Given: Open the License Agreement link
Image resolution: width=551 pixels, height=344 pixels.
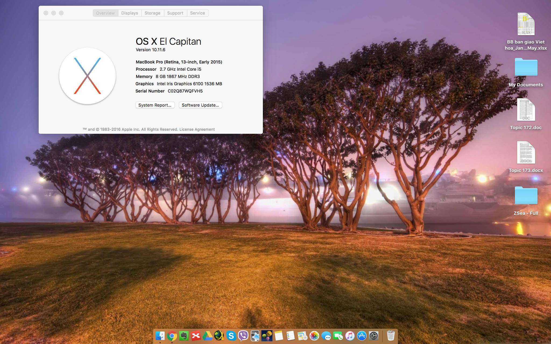Looking at the screenshot, I should tap(197, 129).
